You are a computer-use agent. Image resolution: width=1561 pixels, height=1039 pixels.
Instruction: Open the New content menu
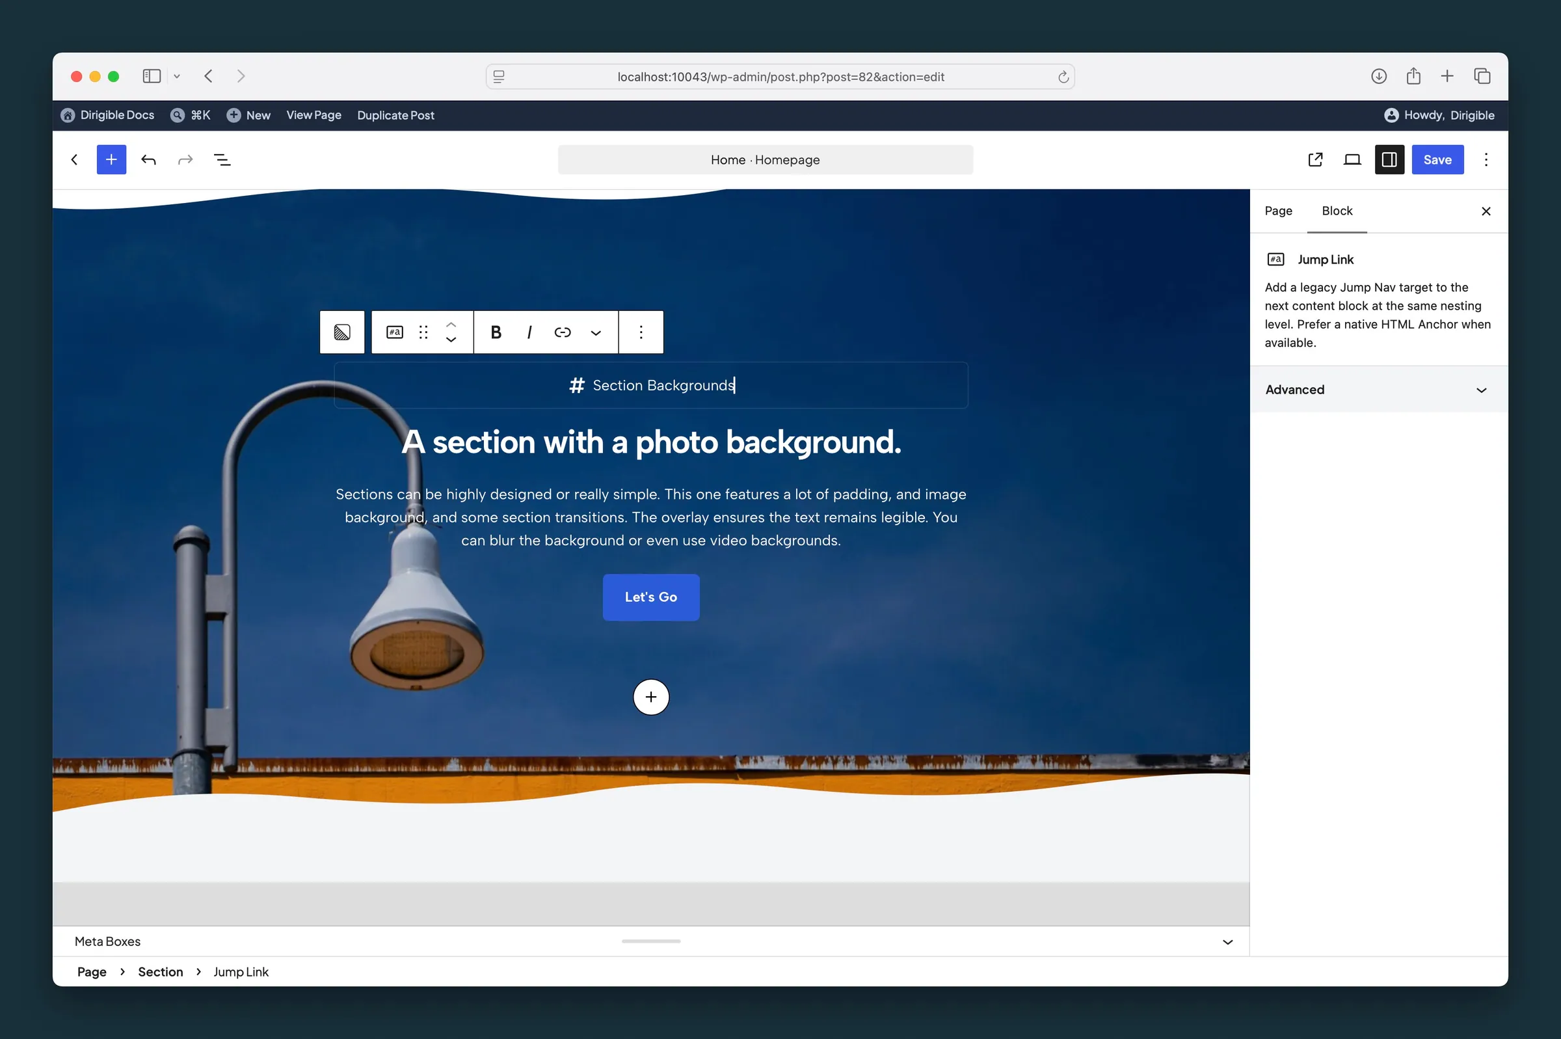coord(248,115)
